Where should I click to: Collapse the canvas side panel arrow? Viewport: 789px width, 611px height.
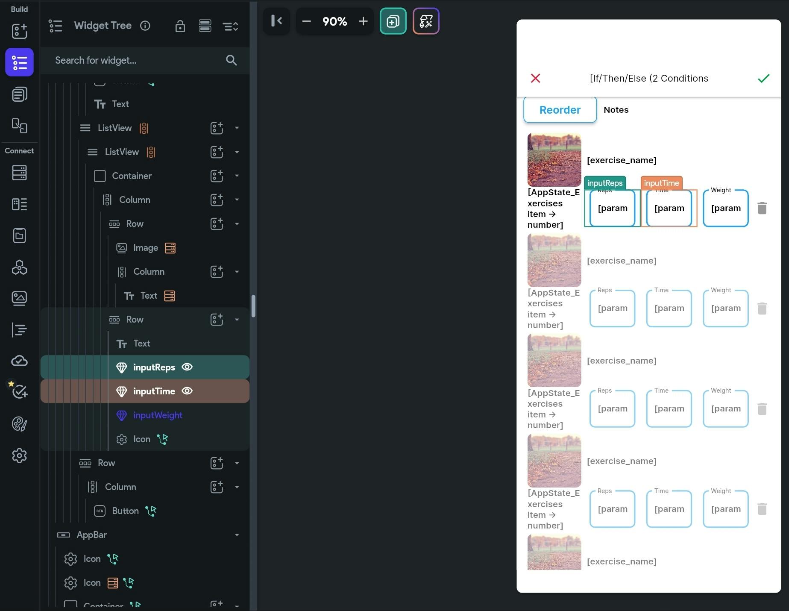[276, 21]
